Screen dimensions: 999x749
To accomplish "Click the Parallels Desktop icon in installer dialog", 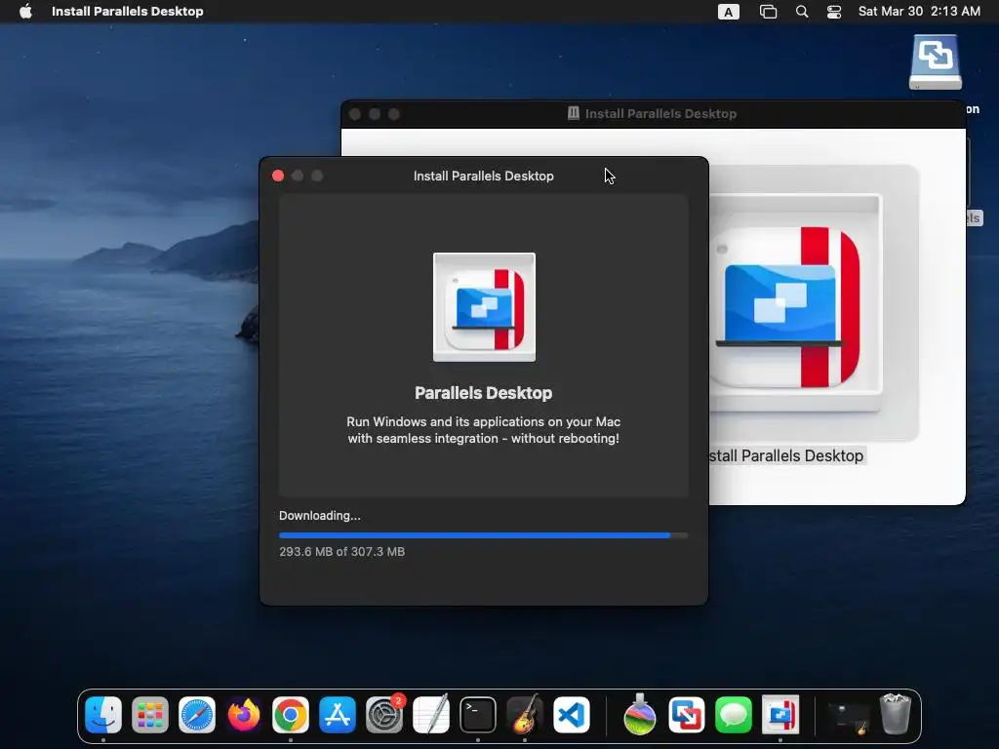I will coord(484,307).
